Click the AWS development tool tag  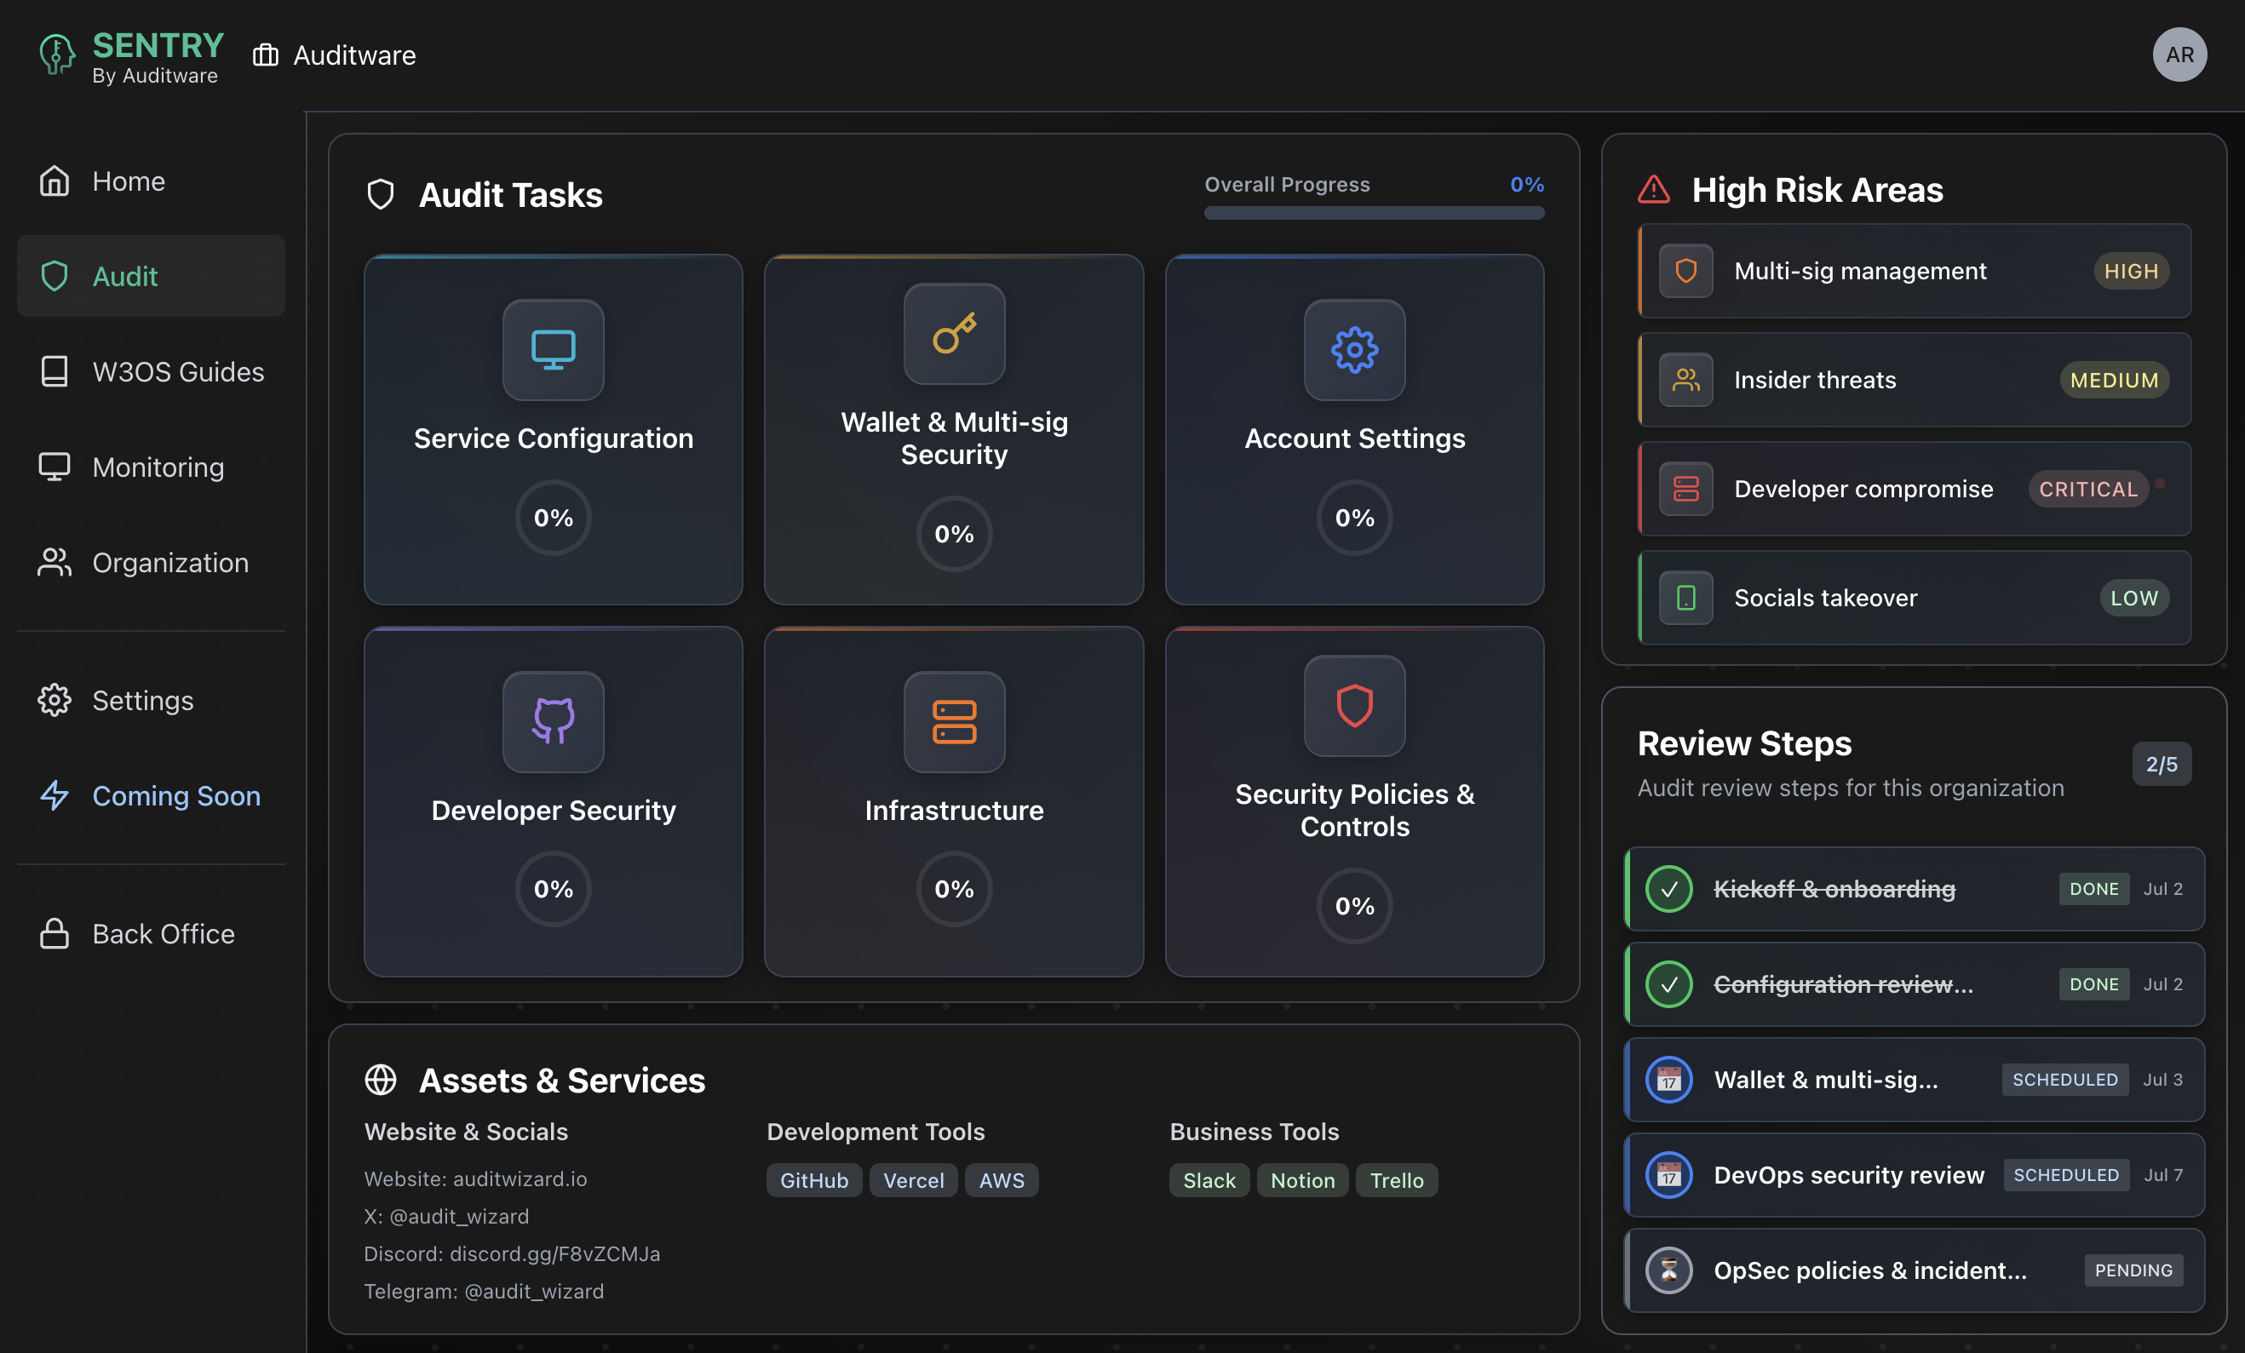pyautogui.click(x=1002, y=1180)
